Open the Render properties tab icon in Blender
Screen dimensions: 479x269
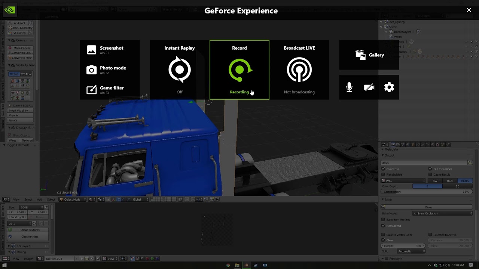[393, 145]
